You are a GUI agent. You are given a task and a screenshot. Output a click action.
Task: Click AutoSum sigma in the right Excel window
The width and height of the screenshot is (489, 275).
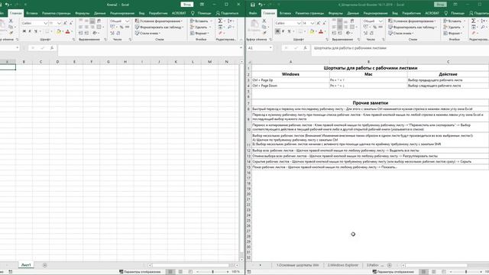[x=474, y=21]
